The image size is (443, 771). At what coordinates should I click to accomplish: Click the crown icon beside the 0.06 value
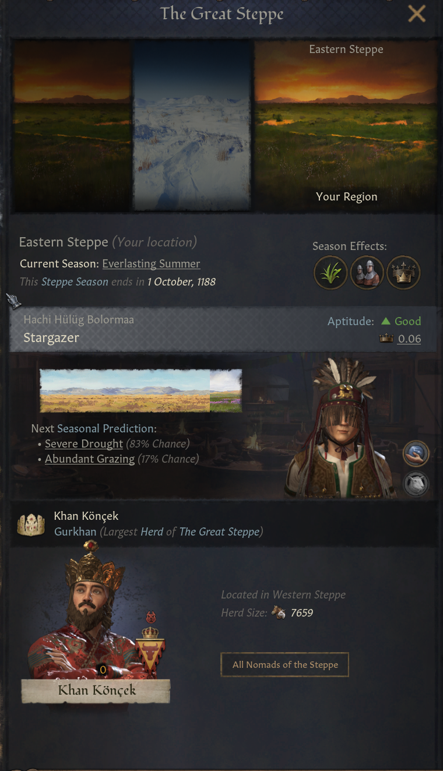pos(386,339)
